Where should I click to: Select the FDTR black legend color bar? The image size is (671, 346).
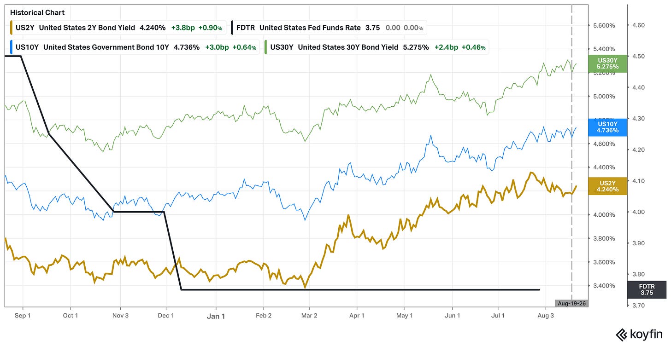pyautogui.click(x=233, y=28)
